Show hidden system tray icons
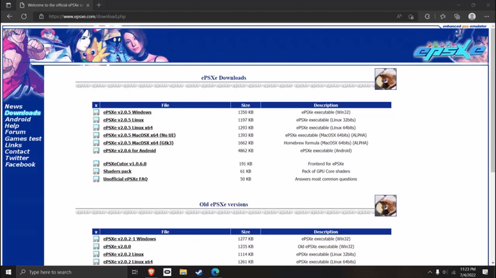Screen dimensions: 496x278 pos(430,272)
